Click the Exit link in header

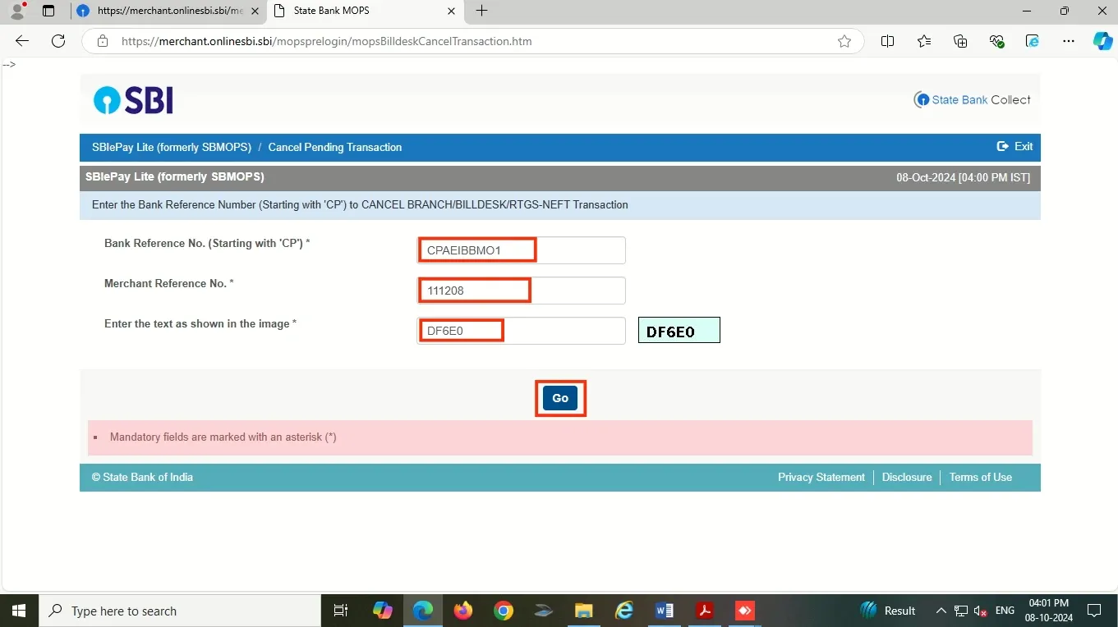point(1014,146)
